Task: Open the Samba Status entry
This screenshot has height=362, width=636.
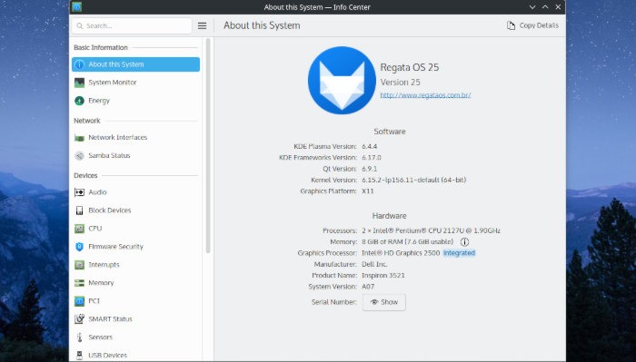Action: pos(135,155)
